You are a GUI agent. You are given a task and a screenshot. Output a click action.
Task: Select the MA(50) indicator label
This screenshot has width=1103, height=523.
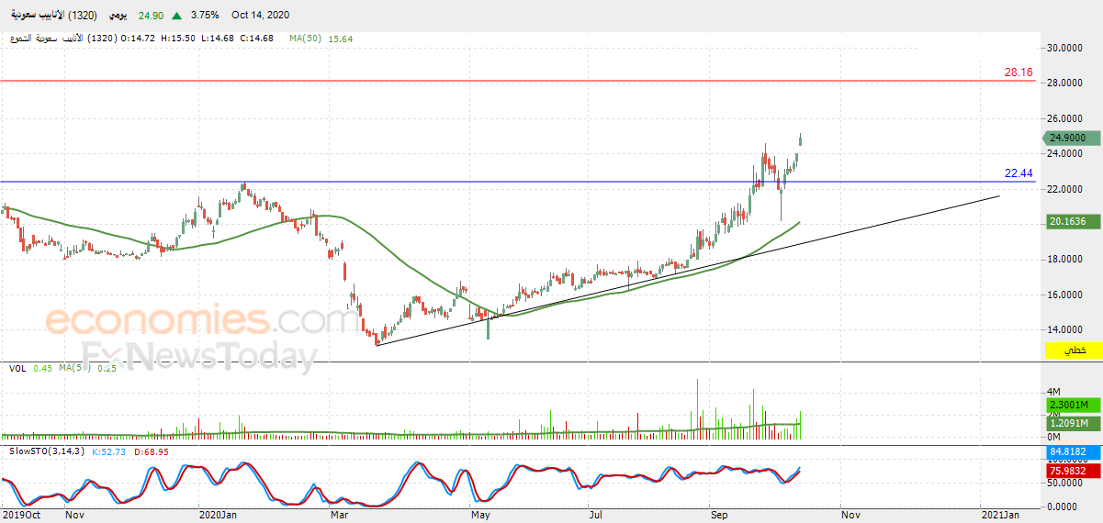(304, 39)
